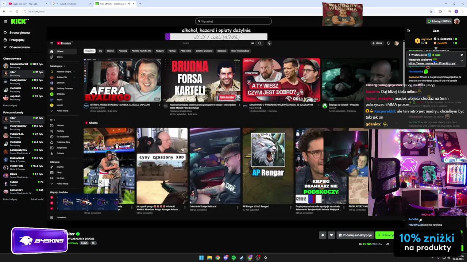Click AFERA BYALIEGO video thumbnail in stream

122,80
